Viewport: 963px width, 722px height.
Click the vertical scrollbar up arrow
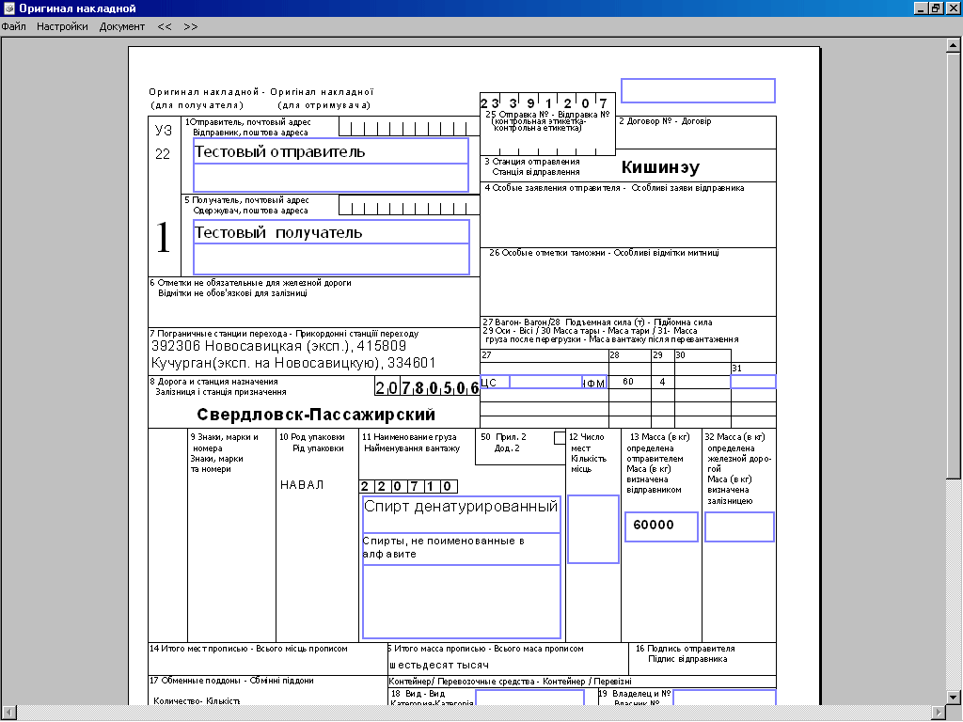[x=954, y=45]
